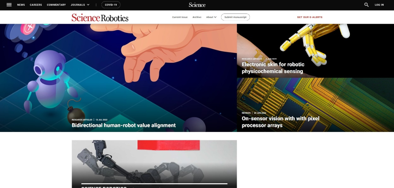The height and width of the screenshot is (188, 394).
Task: Open the Careers menu item
Action: (36, 5)
